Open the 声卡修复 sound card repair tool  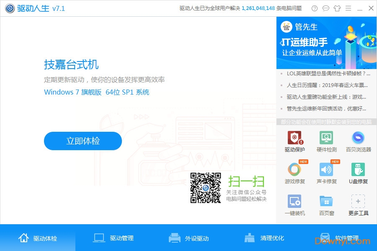point(326,173)
